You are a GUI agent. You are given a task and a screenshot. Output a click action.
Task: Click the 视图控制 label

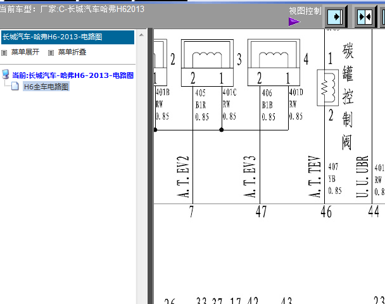click(305, 11)
